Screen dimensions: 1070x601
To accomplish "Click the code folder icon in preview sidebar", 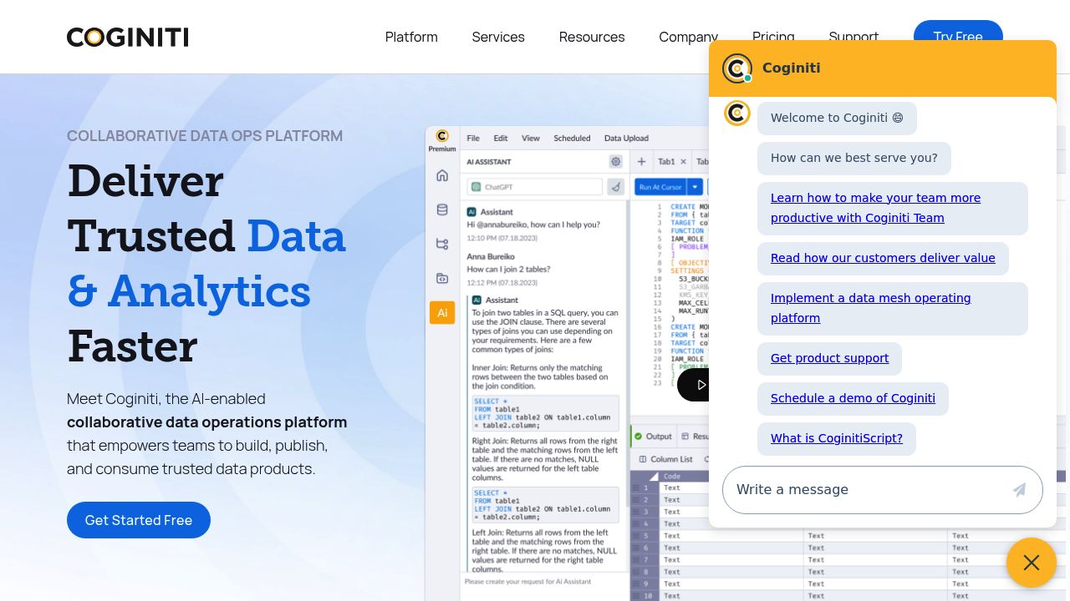I will click(x=442, y=278).
